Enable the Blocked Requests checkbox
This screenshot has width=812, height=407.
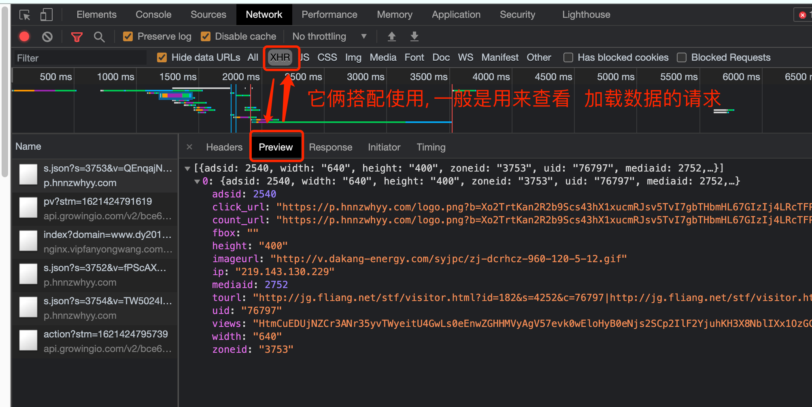[x=682, y=57]
